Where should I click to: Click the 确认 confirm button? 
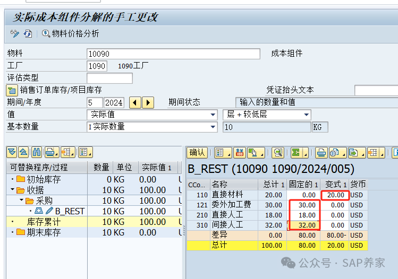point(197,153)
